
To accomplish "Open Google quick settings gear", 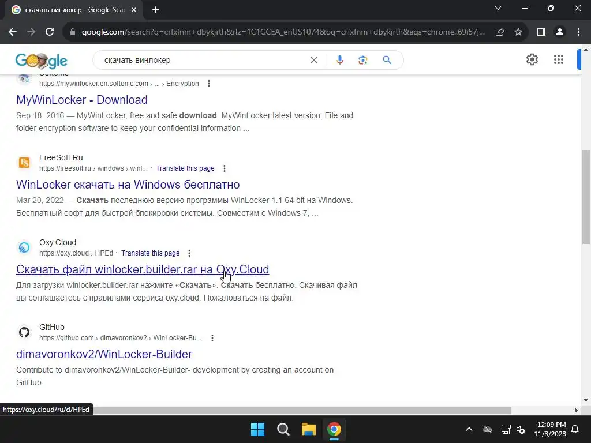I will click(532, 59).
